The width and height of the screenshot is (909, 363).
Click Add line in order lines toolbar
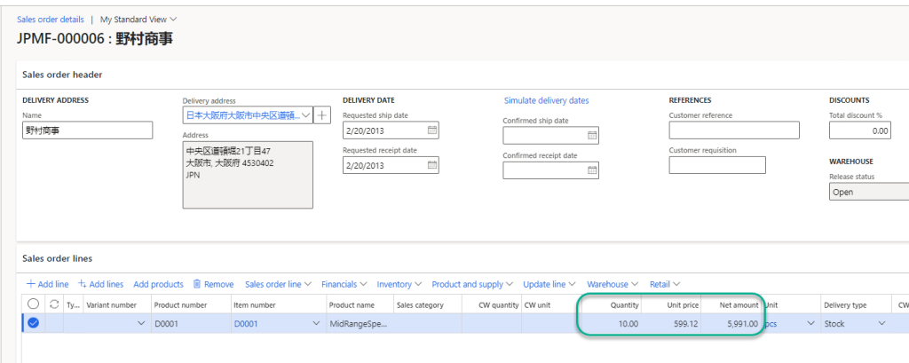click(47, 284)
